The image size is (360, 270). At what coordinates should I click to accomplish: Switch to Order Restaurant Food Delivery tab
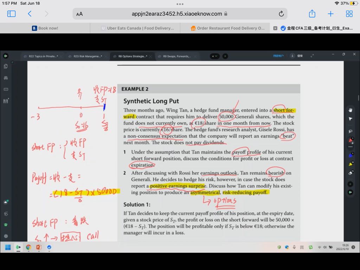point(225,28)
